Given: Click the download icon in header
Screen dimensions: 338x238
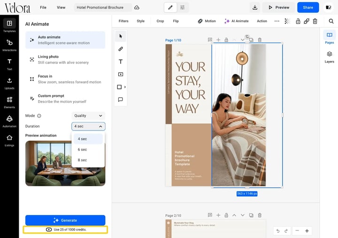Looking at the screenshot, I should (255, 8).
